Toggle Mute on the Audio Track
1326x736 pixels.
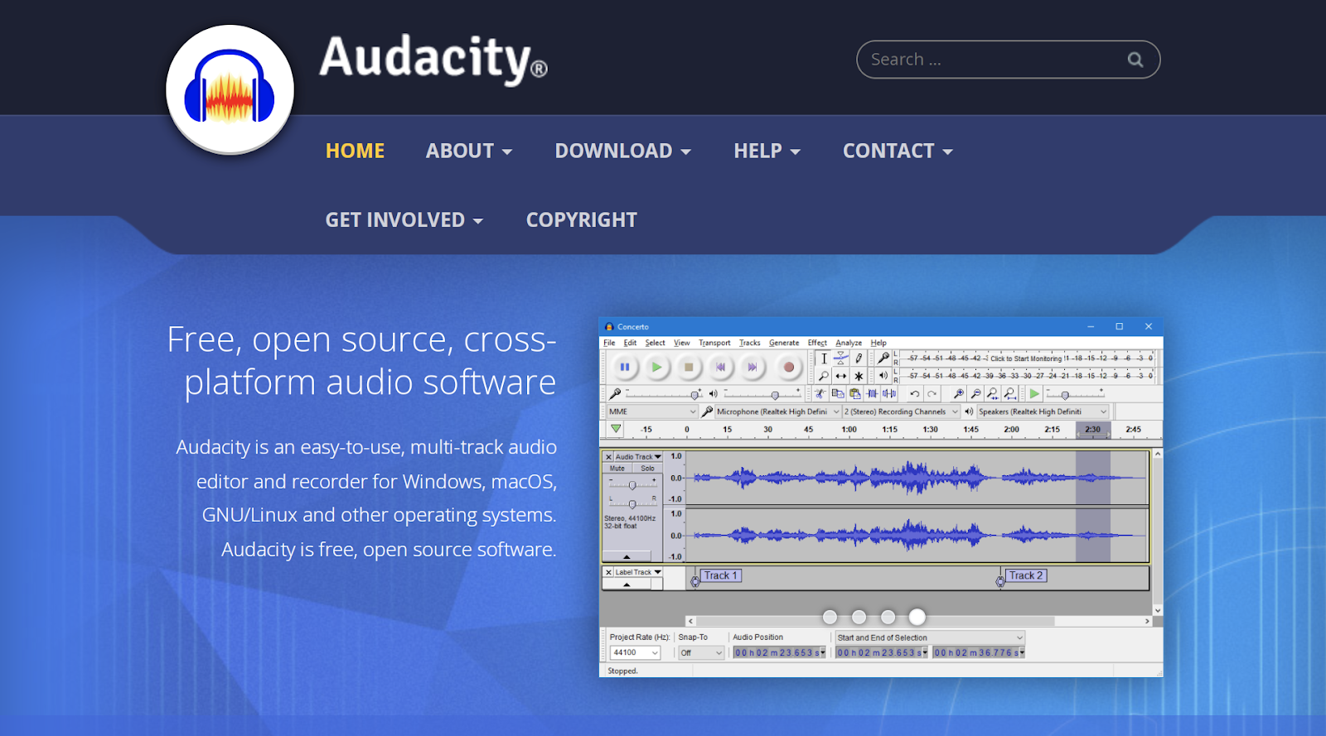click(x=617, y=469)
